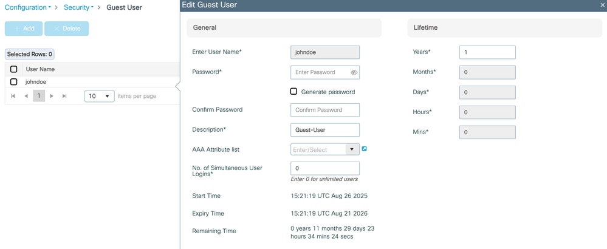Focus the Password input field

(325, 72)
